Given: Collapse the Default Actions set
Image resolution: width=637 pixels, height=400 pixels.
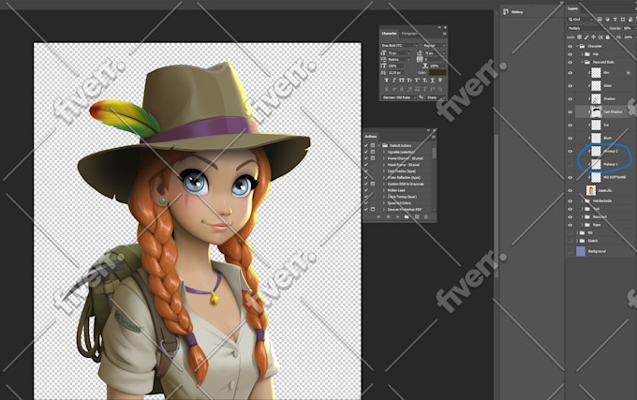Looking at the screenshot, I should coord(379,145).
